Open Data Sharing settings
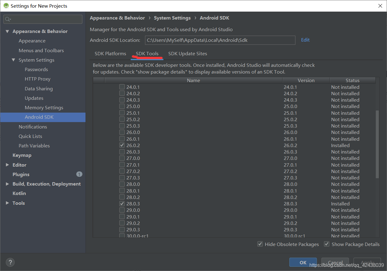 coord(38,89)
